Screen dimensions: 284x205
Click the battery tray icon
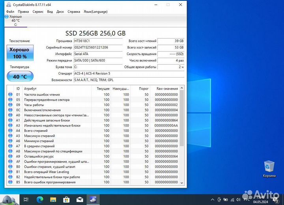click(x=226, y=199)
